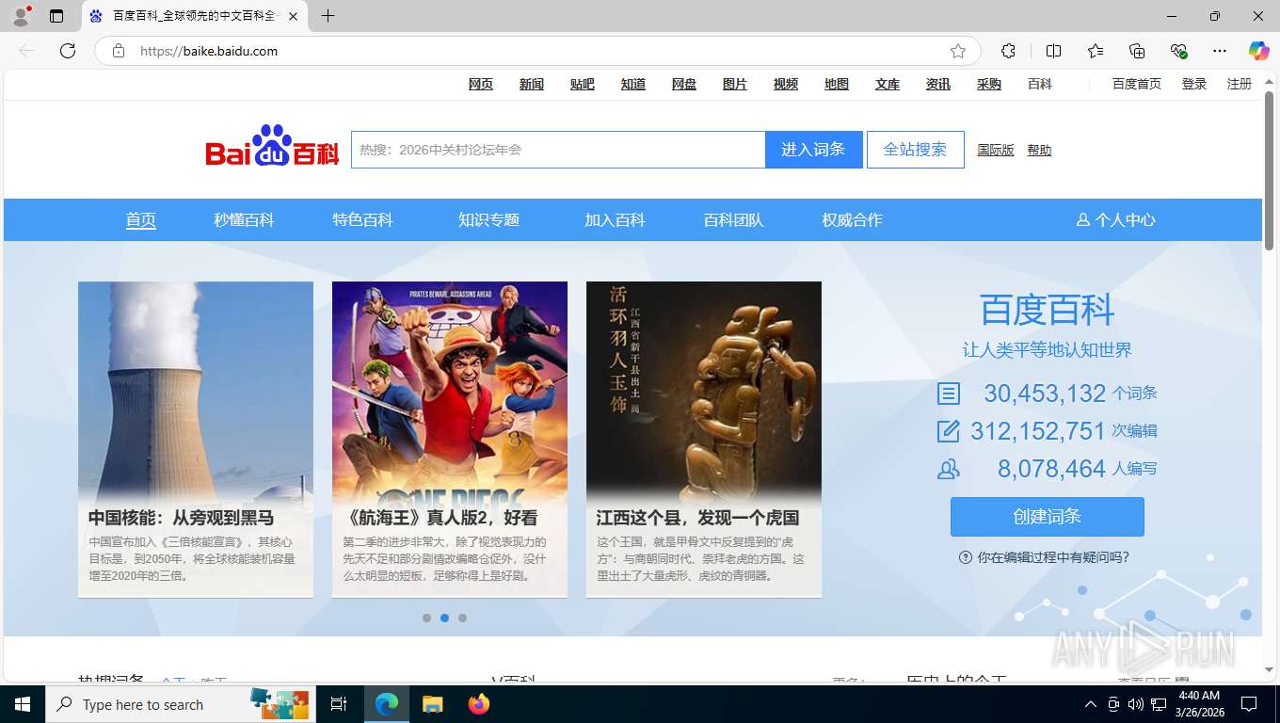Refresh the page
1280x723 pixels.
pos(68,51)
